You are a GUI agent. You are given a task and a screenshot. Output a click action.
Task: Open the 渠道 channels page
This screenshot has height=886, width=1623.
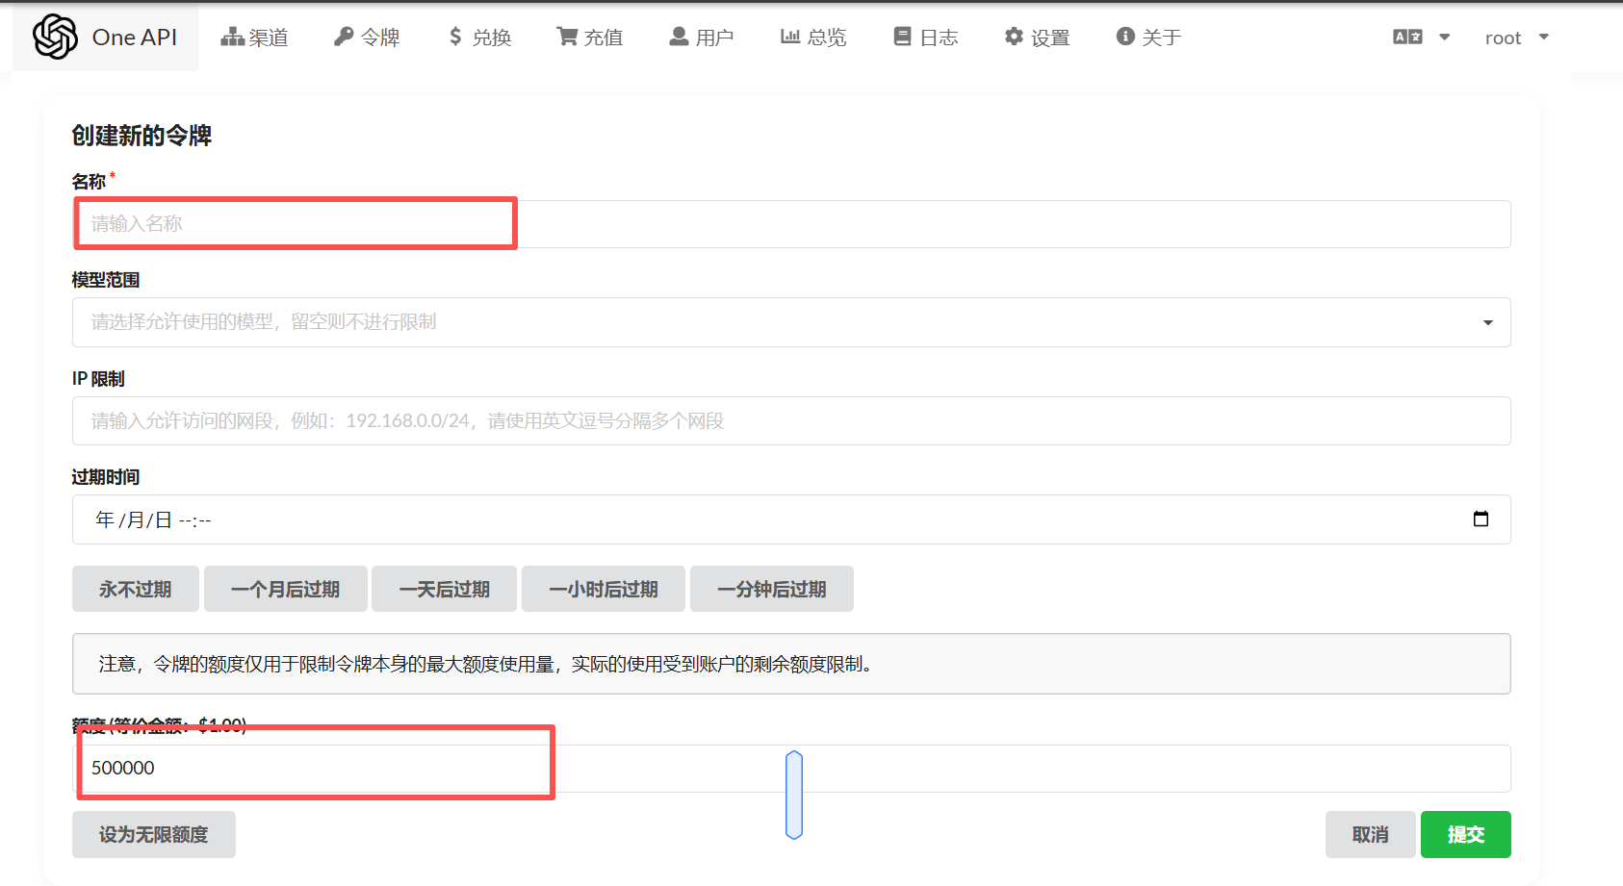tap(255, 37)
